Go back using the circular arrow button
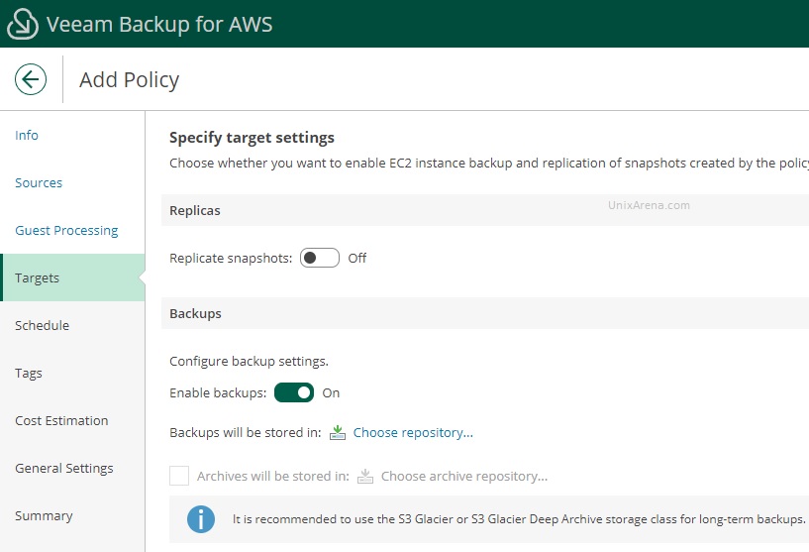This screenshot has height=552, width=809. click(31, 79)
